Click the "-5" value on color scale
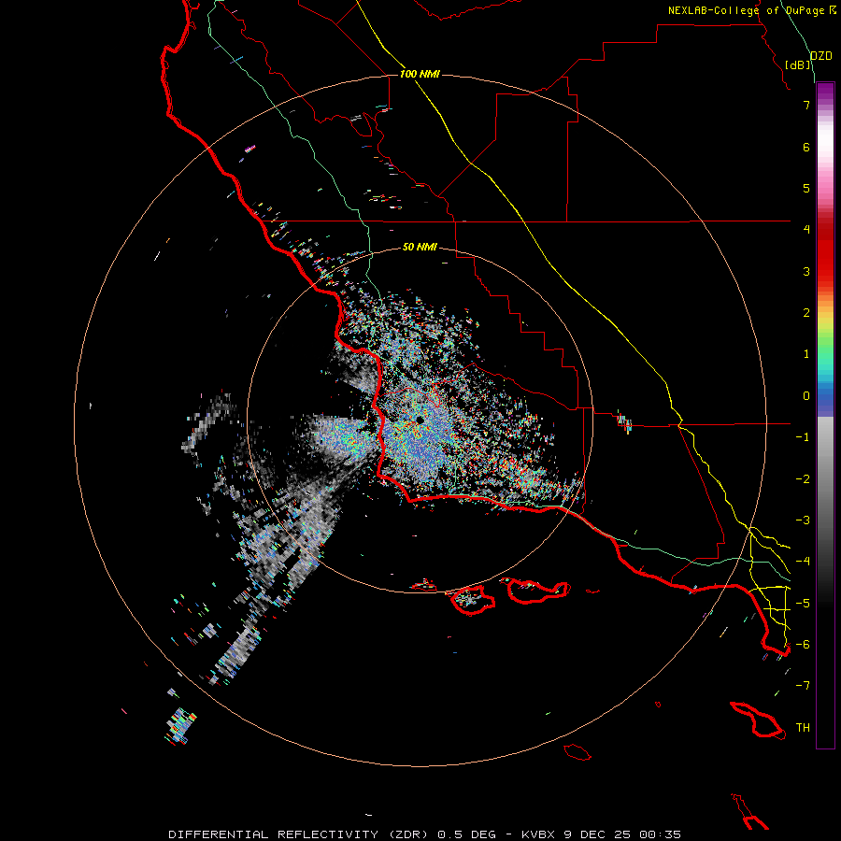This screenshot has height=841, width=841. pos(803,603)
